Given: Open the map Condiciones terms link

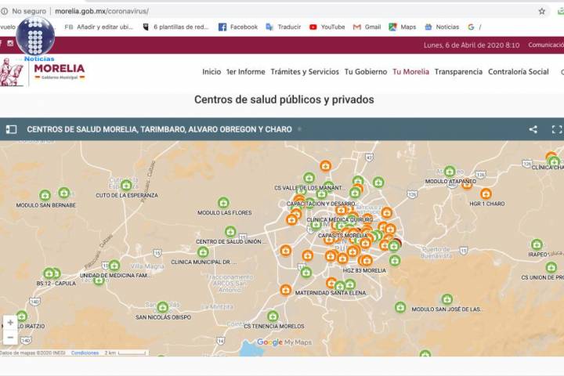Looking at the screenshot, I should coord(85,353).
